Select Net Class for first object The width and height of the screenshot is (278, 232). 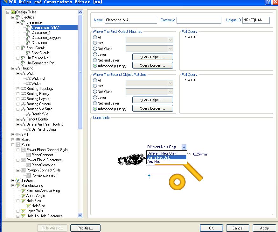tap(95, 49)
